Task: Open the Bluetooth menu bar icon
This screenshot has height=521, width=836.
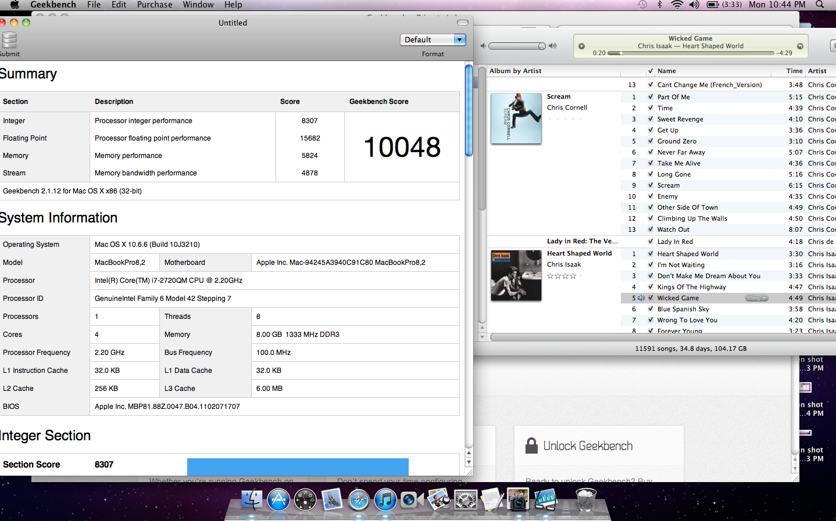Action: pos(659,5)
